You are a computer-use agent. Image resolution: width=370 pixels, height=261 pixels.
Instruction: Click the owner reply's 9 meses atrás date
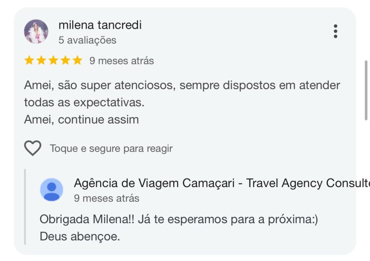[106, 198]
